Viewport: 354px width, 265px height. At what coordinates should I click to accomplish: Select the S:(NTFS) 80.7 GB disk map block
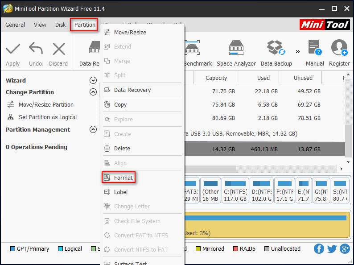[340, 190]
